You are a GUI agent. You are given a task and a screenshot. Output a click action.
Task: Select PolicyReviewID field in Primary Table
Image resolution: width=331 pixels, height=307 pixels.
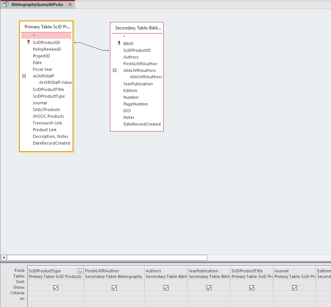click(x=47, y=49)
